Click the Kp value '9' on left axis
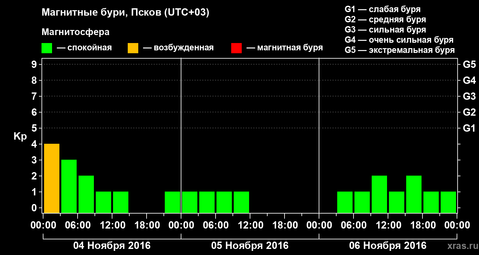The height and width of the screenshot is (255, 479). (34, 64)
